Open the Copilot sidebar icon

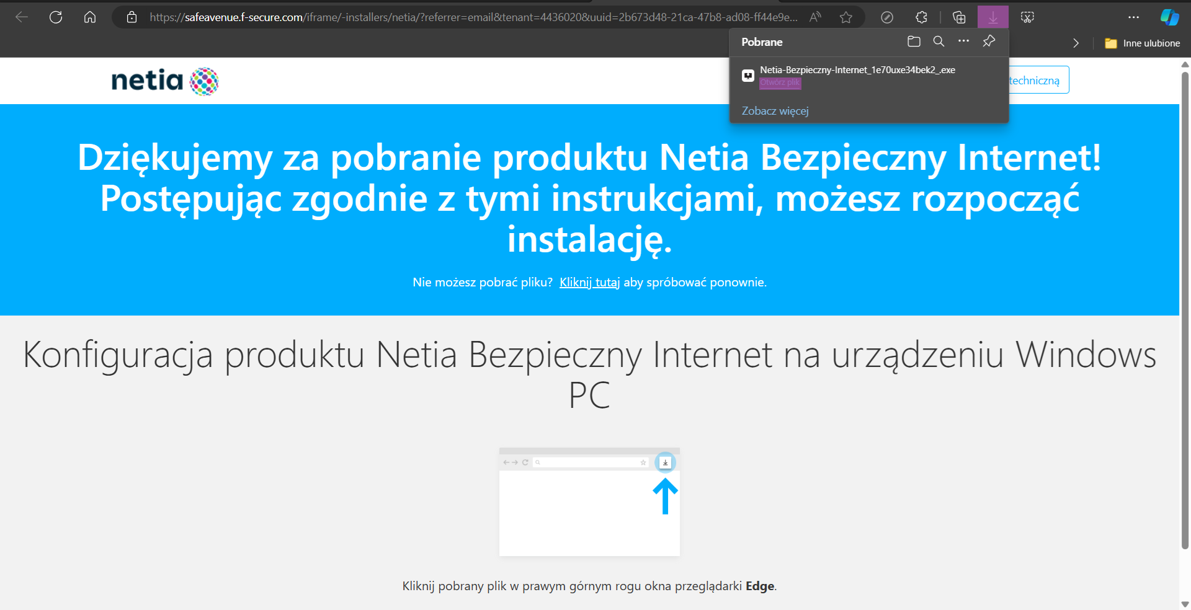(1169, 17)
